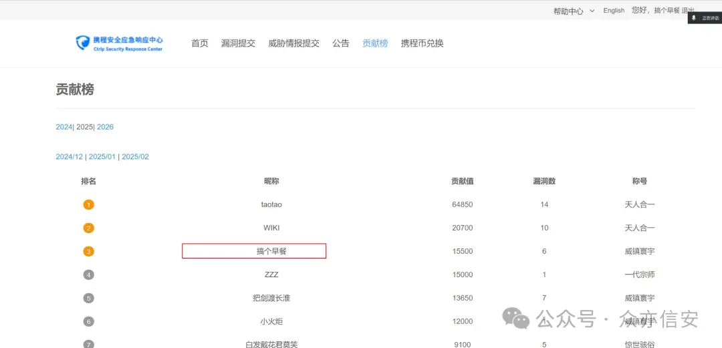Click contribution value 15500

[x=463, y=251]
